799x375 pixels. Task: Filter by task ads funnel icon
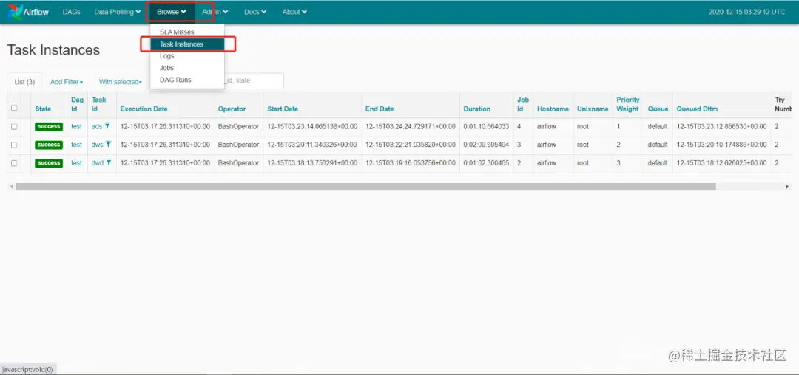tap(107, 126)
